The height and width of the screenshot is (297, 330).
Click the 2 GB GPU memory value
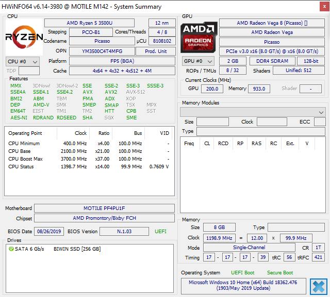point(233,61)
